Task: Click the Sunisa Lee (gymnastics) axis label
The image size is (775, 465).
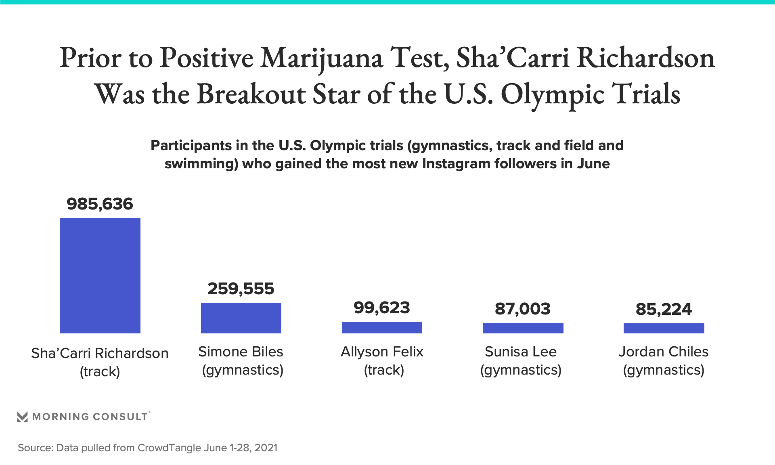Action: [521, 360]
